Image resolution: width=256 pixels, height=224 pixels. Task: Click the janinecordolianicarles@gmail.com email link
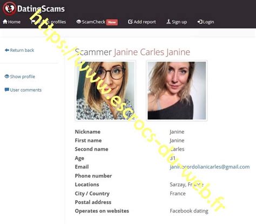(210, 167)
